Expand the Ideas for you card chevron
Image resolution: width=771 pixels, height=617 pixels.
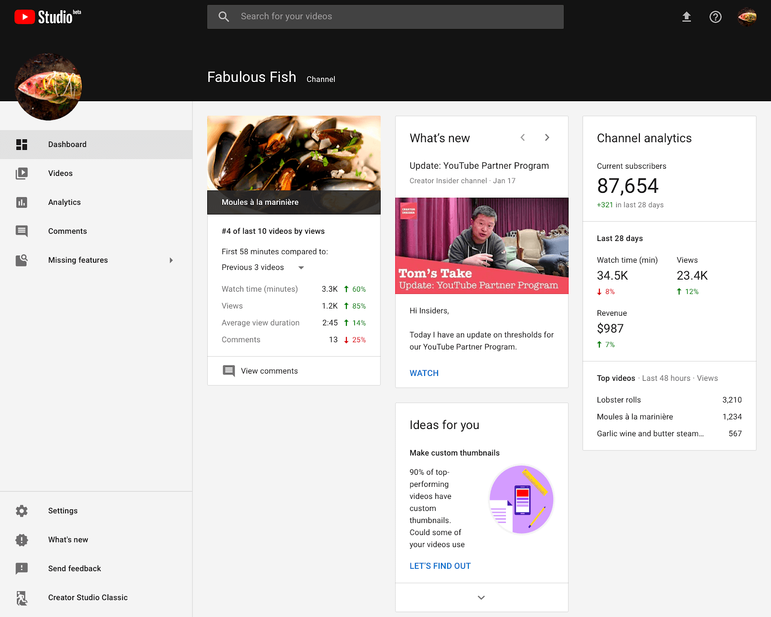481,597
